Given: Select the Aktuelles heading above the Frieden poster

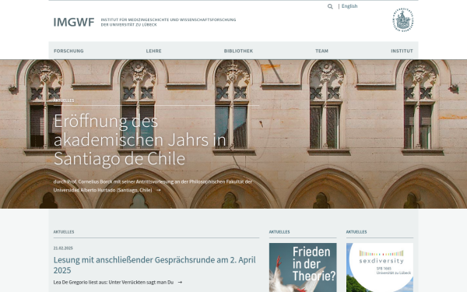Looking at the screenshot, I should 279,232.
